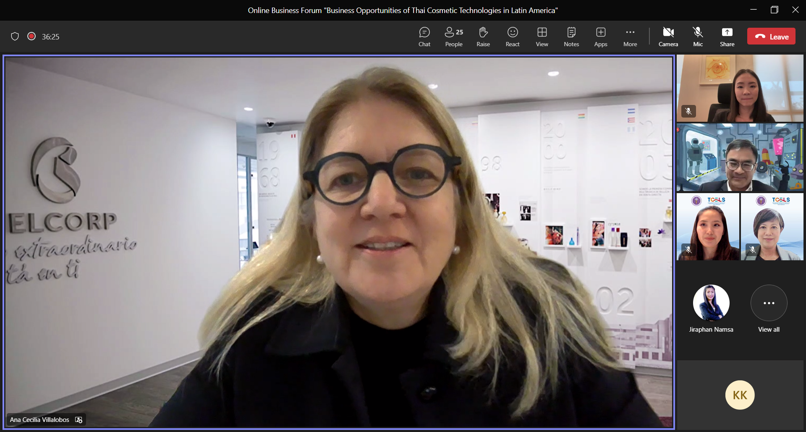
Task: Open the Chat panel
Action: coord(424,37)
